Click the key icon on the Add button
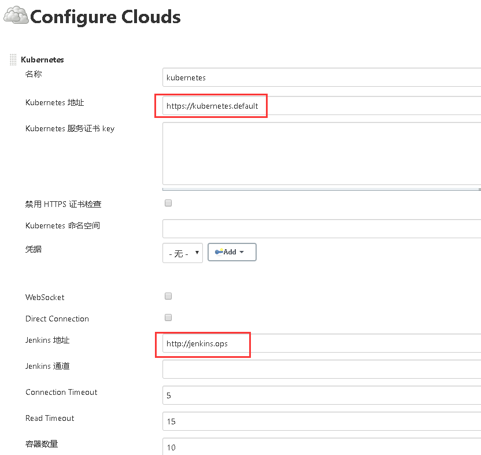The width and height of the screenshot is (481, 455). click(220, 252)
